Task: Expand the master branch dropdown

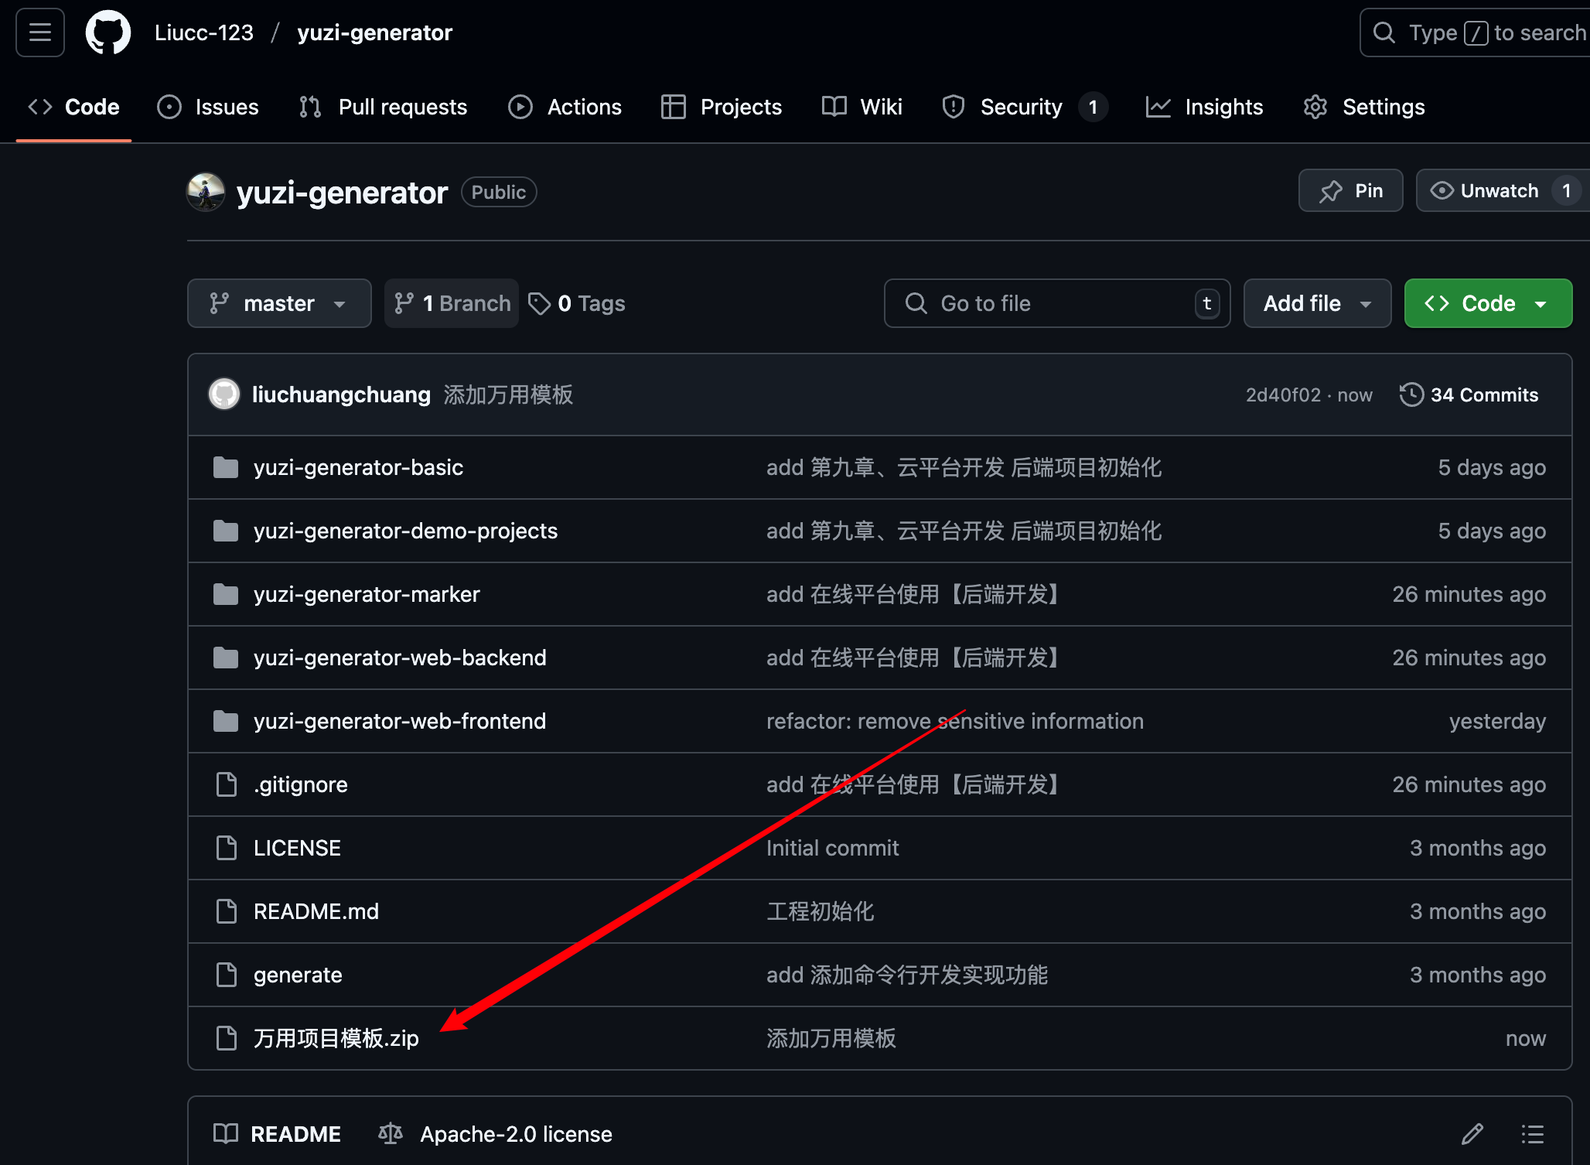Action: point(278,303)
